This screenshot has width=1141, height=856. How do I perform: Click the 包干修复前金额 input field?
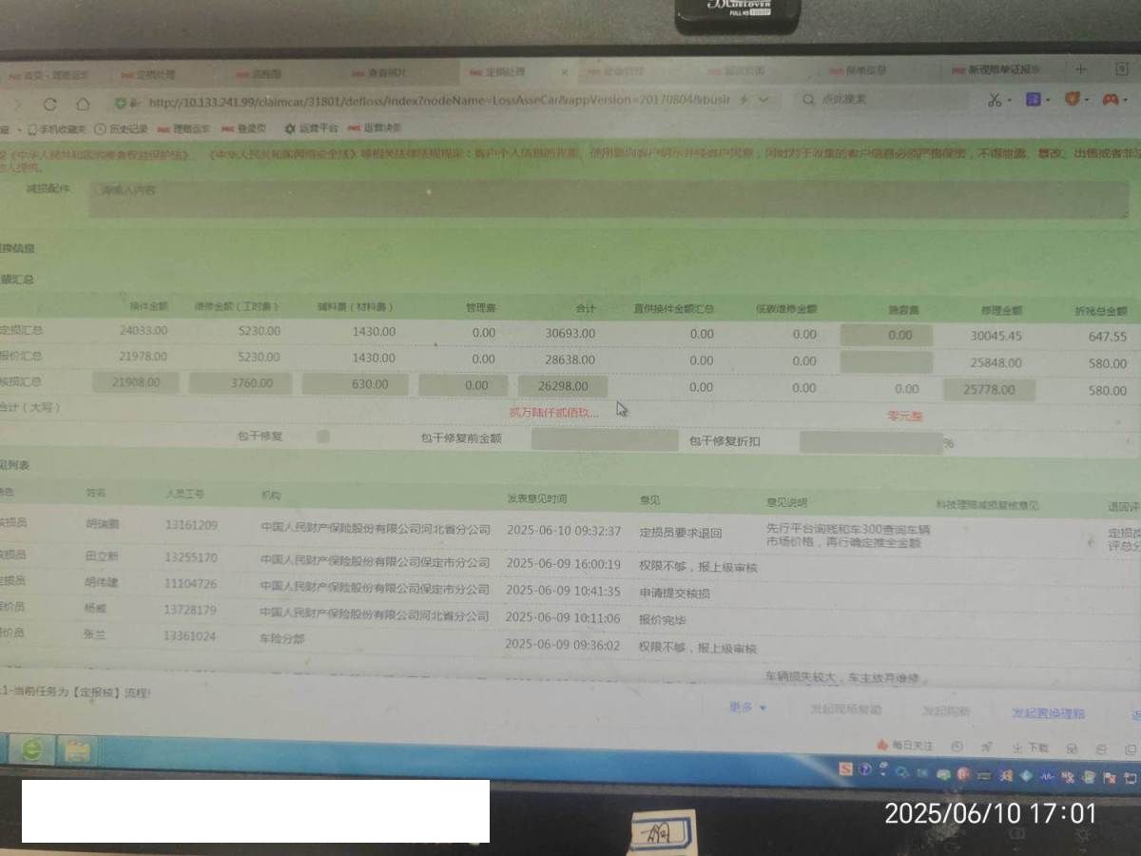click(x=604, y=440)
